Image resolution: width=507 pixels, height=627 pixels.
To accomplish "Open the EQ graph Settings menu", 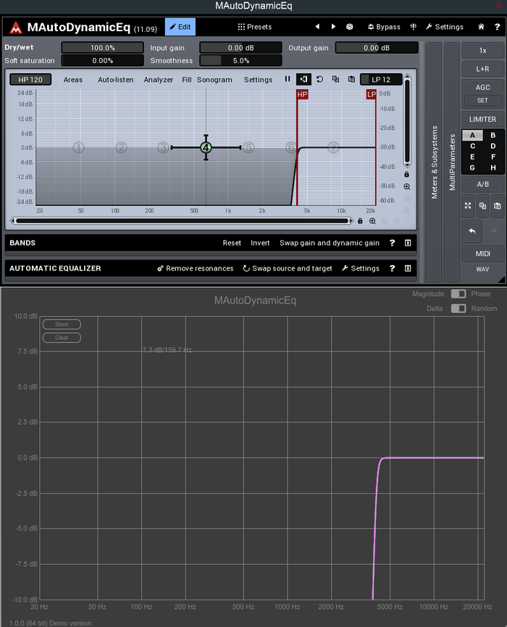I will tap(258, 80).
